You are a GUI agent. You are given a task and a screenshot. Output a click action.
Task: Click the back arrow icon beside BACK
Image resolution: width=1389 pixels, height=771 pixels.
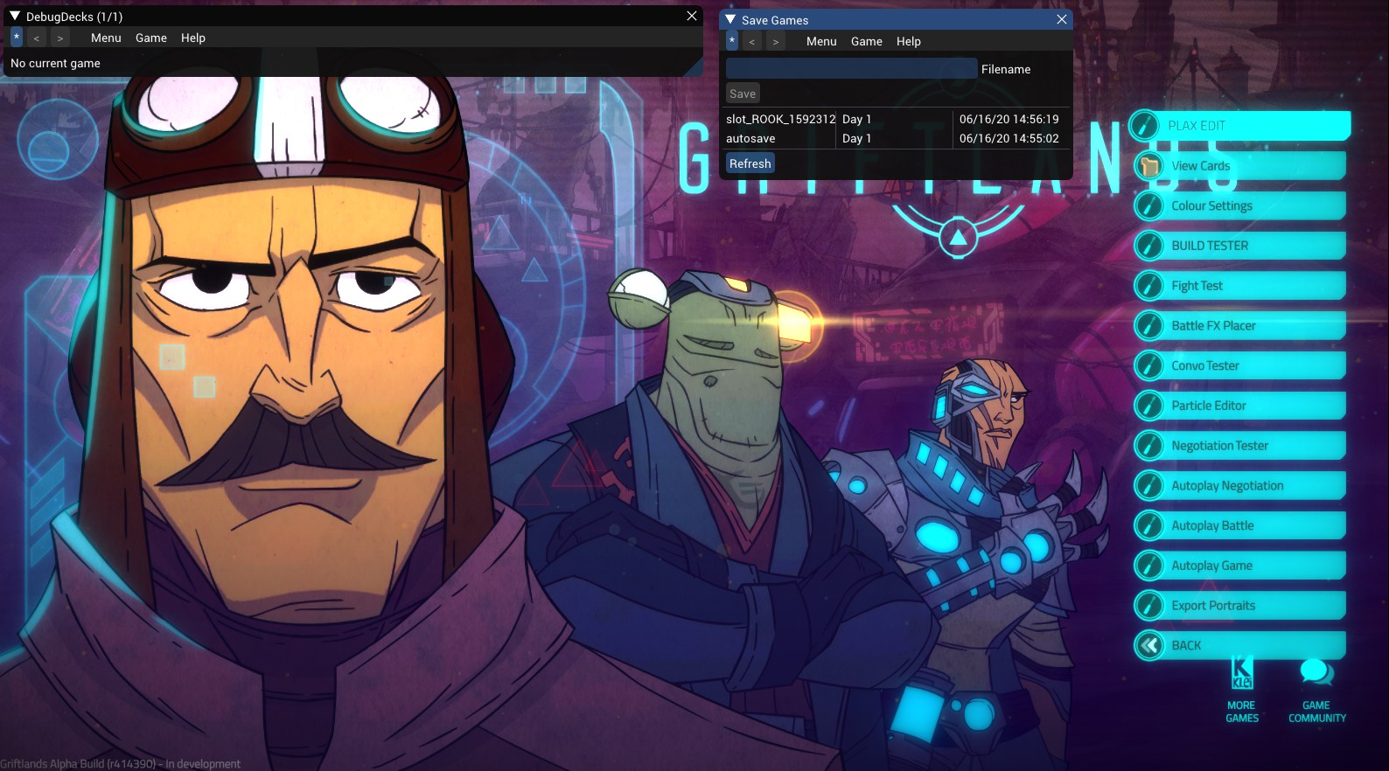pyautogui.click(x=1149, y=646)
